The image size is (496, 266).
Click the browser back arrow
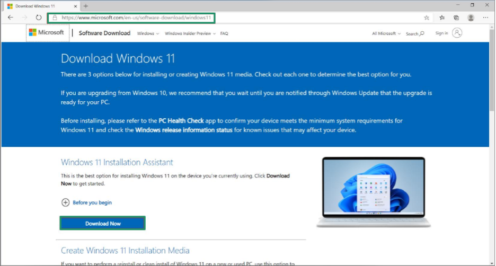pyautogui.click(x=11, y=17)
